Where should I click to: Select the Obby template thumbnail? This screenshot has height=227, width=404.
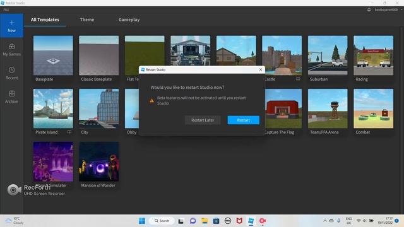tap(132, 108)
